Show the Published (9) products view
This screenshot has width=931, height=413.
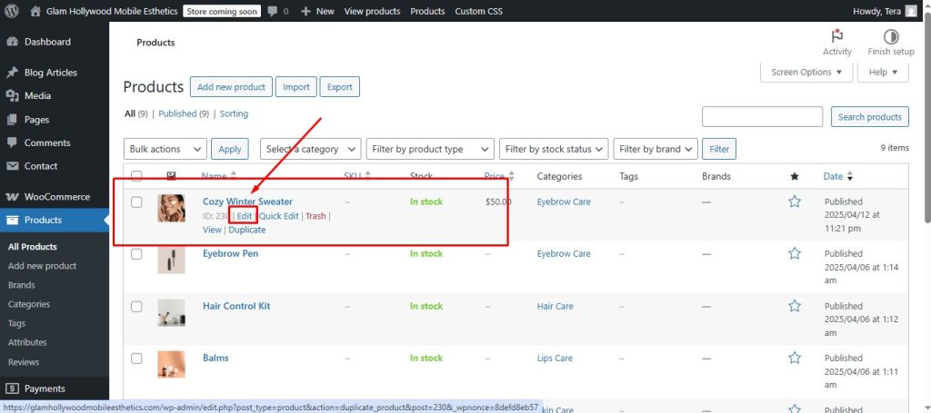(x=184, y=113)
